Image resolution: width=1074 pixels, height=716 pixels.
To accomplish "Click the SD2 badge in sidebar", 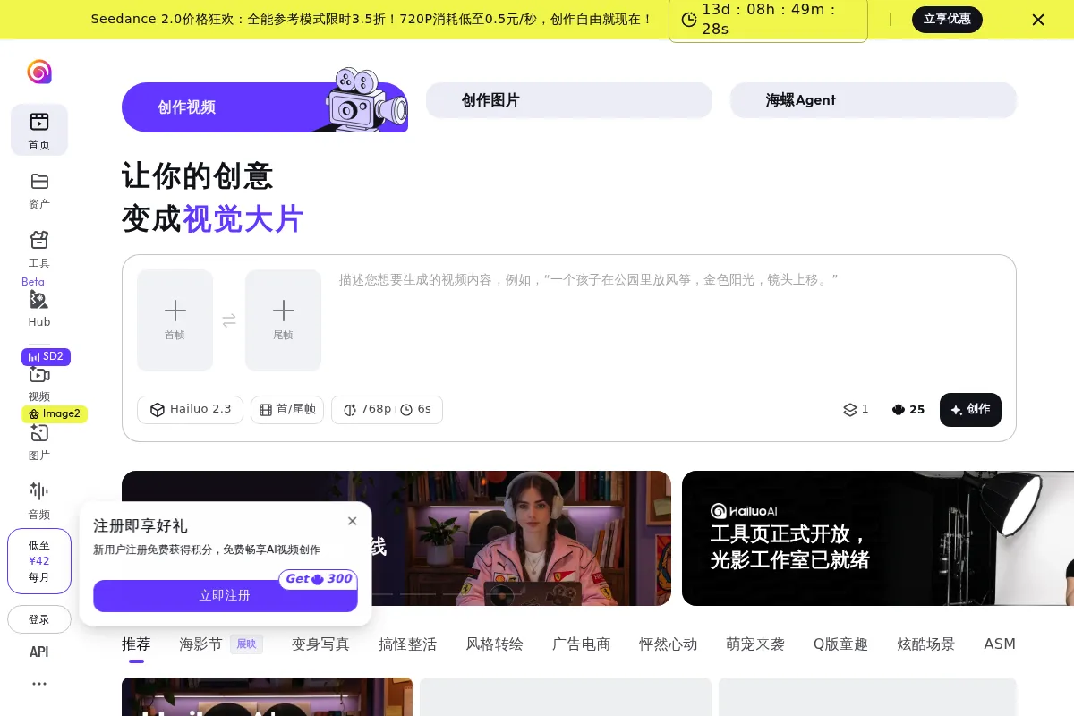I will [x=46, y=356].
